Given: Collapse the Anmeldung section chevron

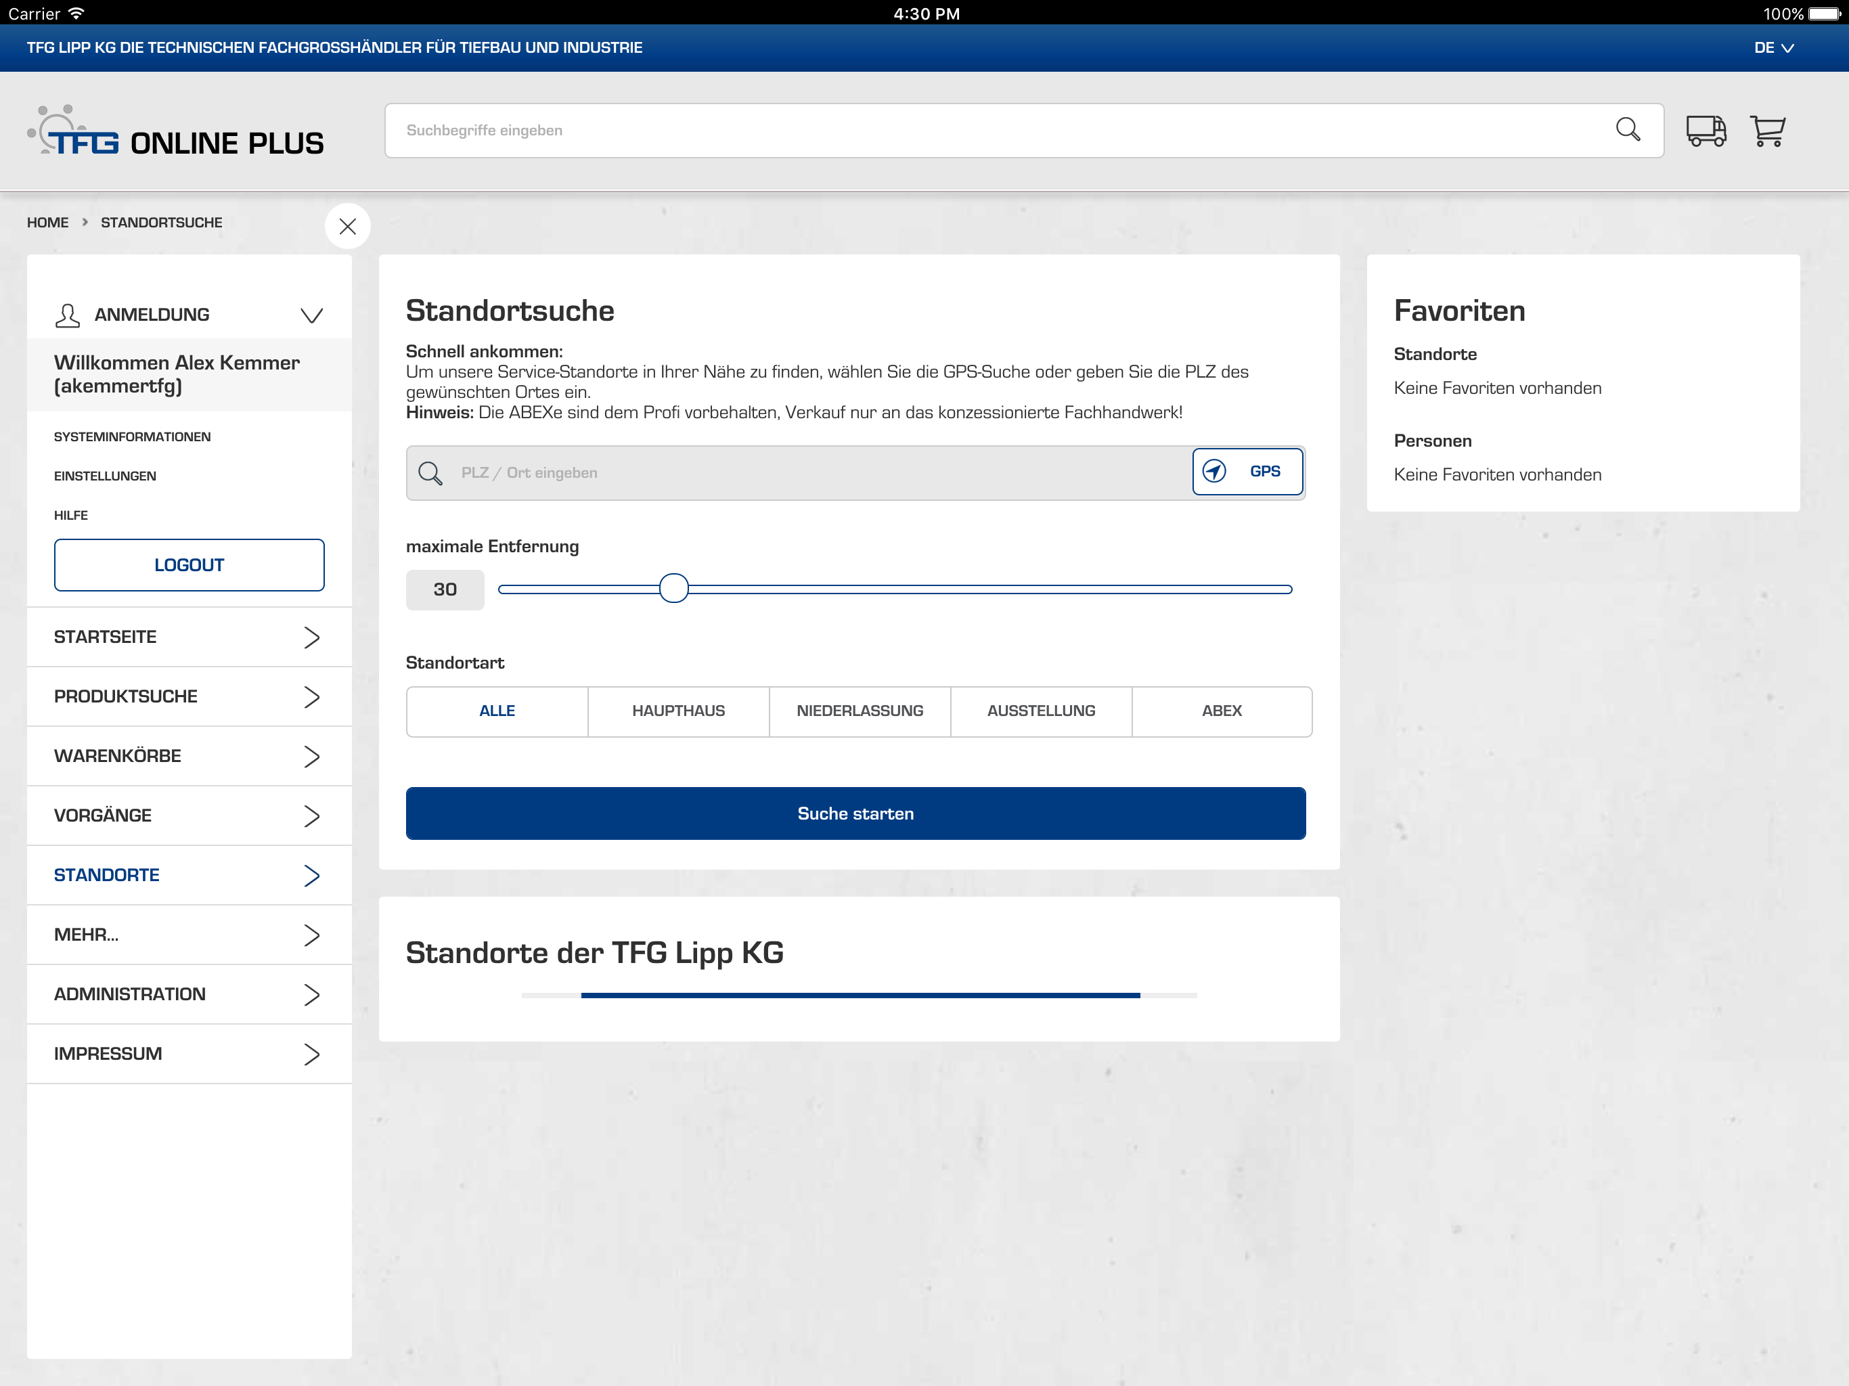Looking at the screenshot, I should pyautogui.click(x=312, y=315).
